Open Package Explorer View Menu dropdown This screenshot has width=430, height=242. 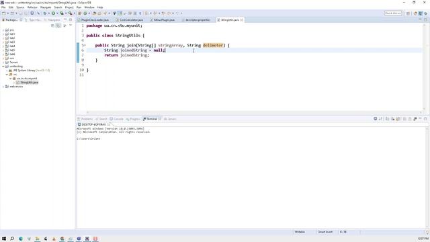pyautogui.click(x=71, y=26)
